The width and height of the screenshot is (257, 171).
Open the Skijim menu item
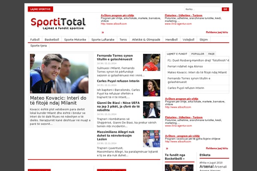click(x=203, y=40)
